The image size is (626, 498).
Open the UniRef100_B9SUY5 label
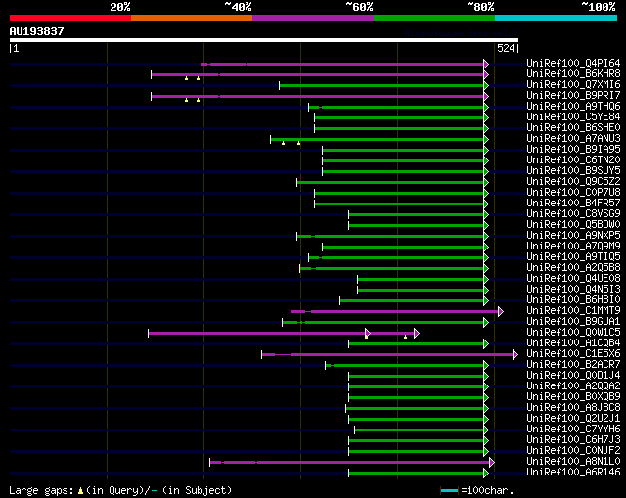coord(573,170)
